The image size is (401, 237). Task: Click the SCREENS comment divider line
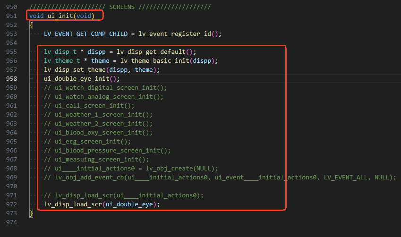[120, 7]
